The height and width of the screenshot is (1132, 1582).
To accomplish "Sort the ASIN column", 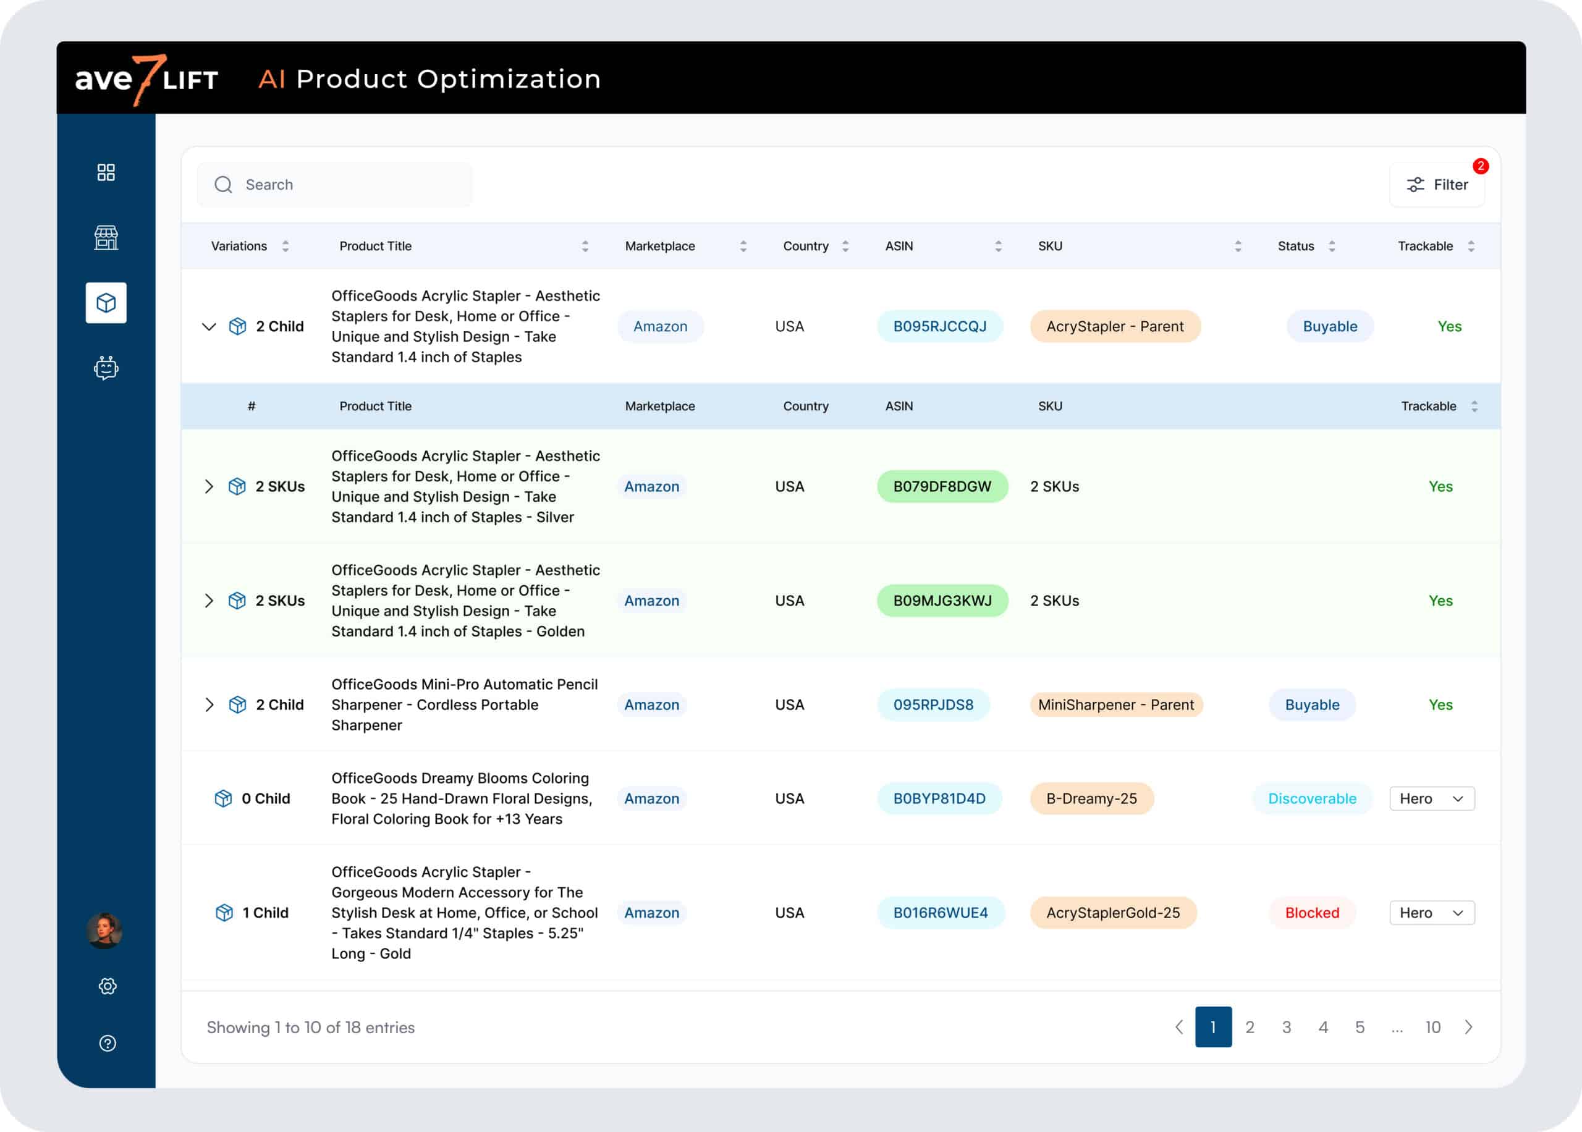I will 998,246.
